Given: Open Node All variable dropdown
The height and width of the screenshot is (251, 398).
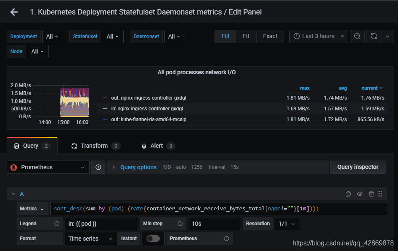Looking at the screenshot, I should pyautogui.click(x=38, y=51).
